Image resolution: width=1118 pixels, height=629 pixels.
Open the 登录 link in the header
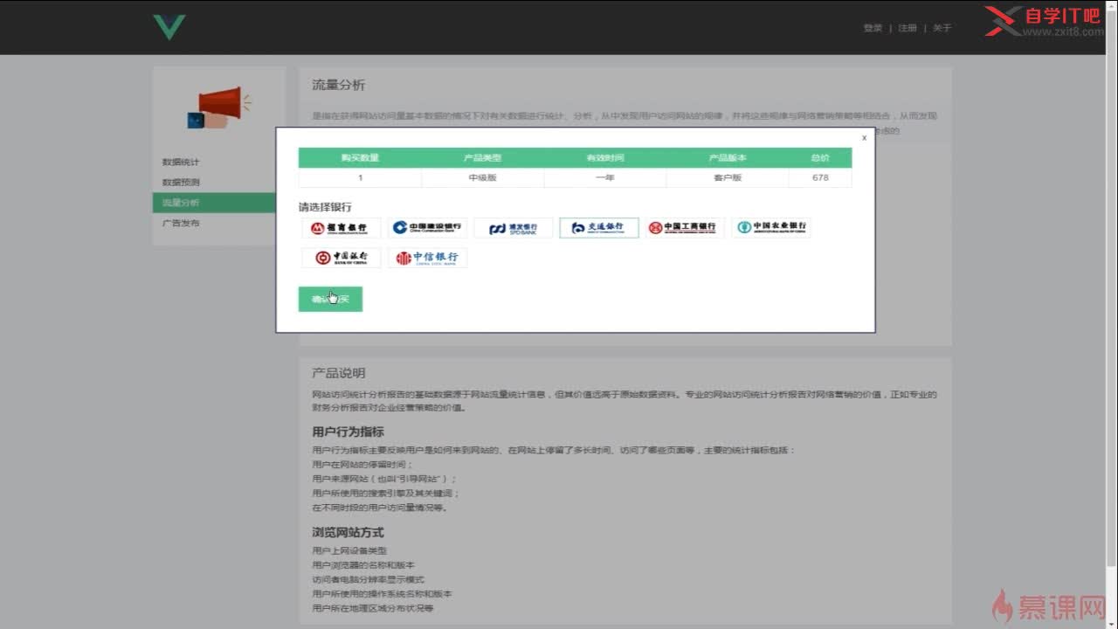(x=873, y=27)
